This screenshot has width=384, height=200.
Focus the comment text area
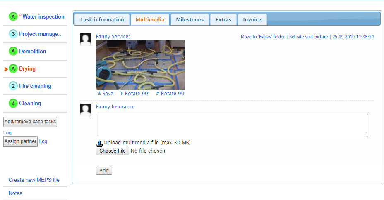pos(232,125)
